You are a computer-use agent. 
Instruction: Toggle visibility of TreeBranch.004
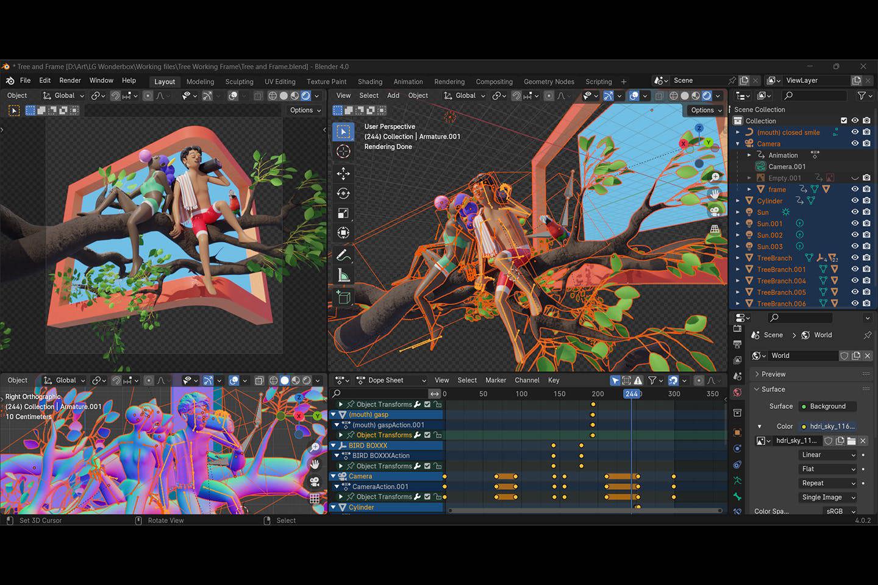point(855,281)
